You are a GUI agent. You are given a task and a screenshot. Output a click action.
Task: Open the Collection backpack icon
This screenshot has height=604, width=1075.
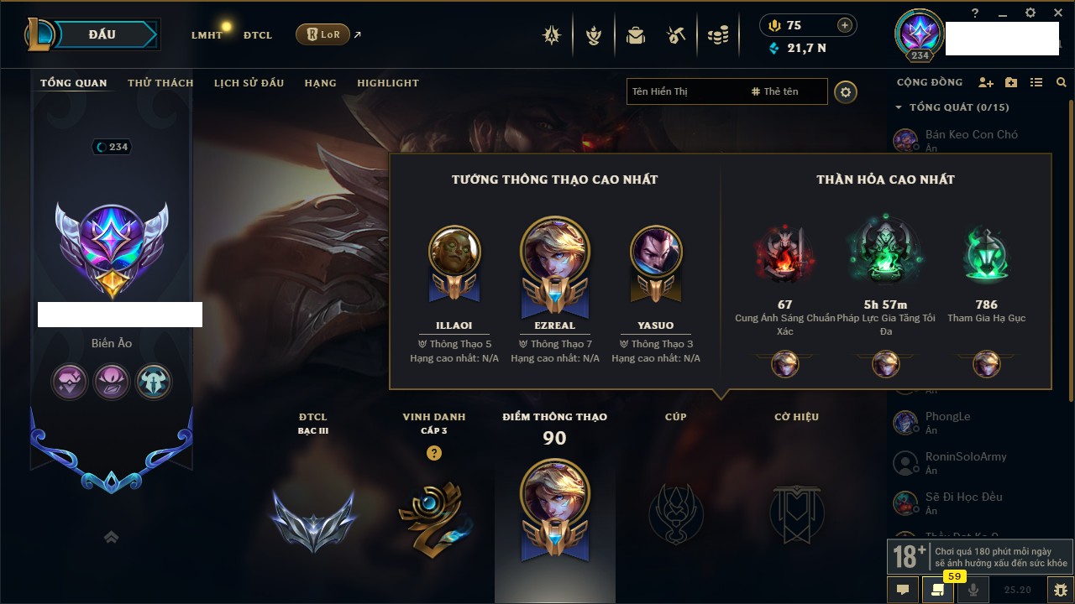click(636, 35)
